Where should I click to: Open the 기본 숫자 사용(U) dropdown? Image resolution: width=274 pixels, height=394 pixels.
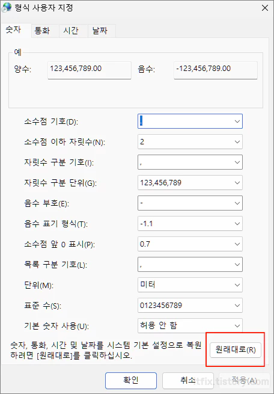[190, 326]
